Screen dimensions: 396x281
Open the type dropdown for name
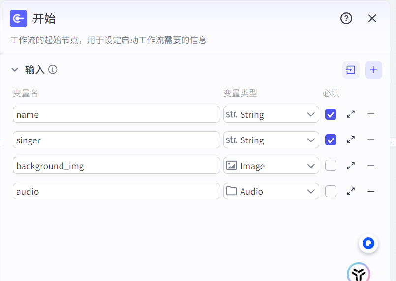pyautogui.click(x=271, y=114)
